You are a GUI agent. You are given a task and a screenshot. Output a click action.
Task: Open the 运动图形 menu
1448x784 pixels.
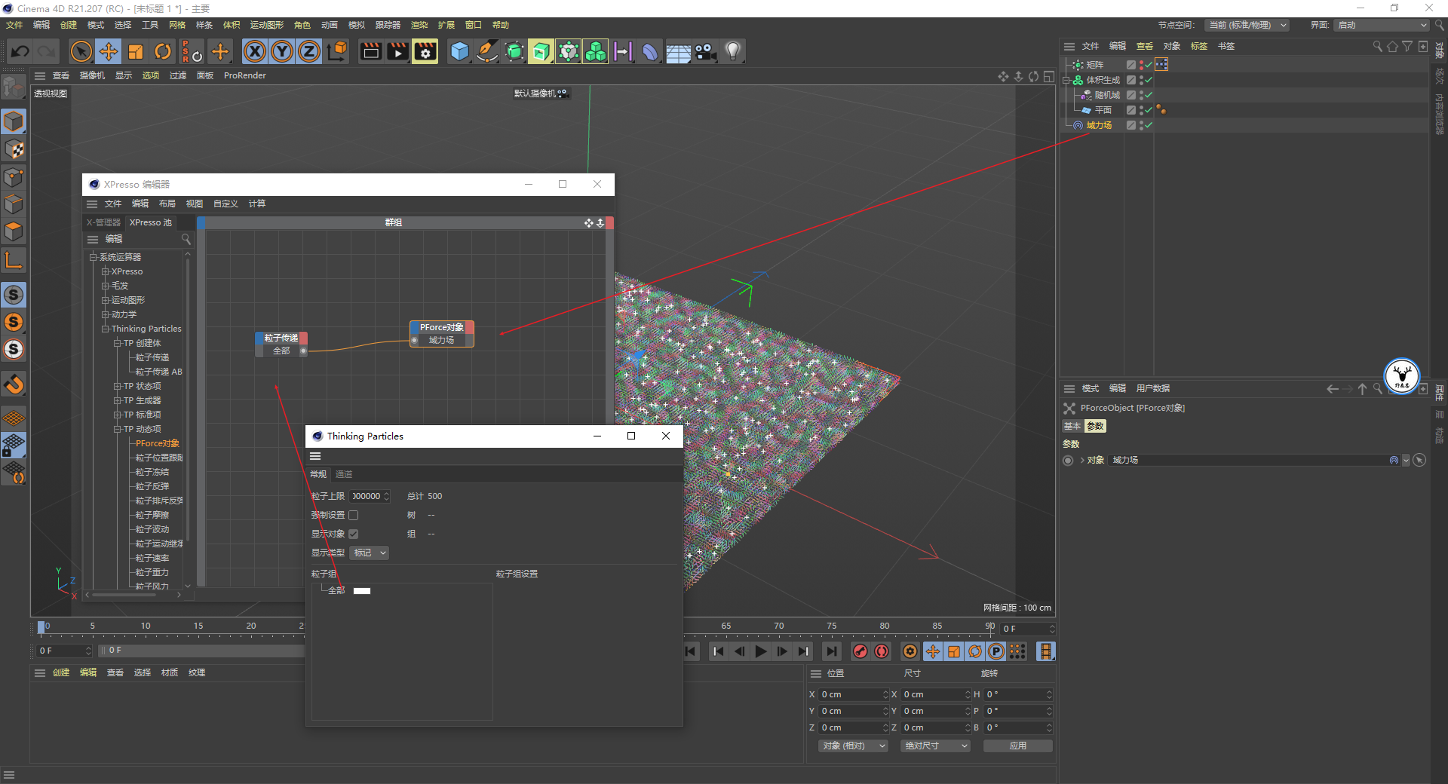tap(266, 25)
